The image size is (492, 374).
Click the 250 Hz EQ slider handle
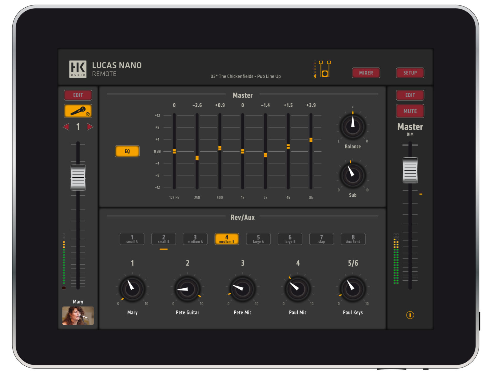pyautogui.click(x=197, y=158)
